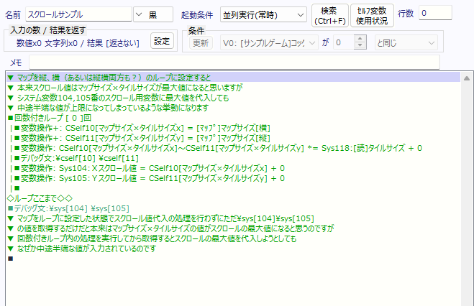Expand the と同じ comparison dropdown
This screenshot has width=474, height=306.
point(406,43)
